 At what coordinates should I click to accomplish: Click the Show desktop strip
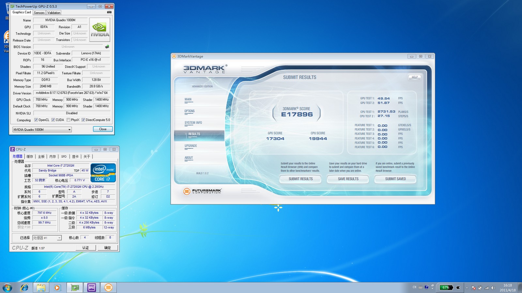pyautogui.click(x=520, y=287)
